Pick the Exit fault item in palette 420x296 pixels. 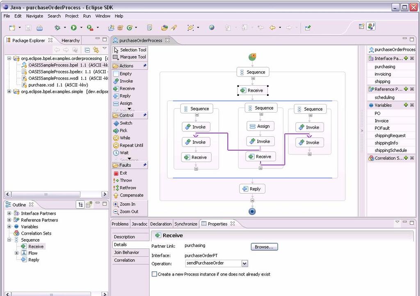click(x=120, y=173)
